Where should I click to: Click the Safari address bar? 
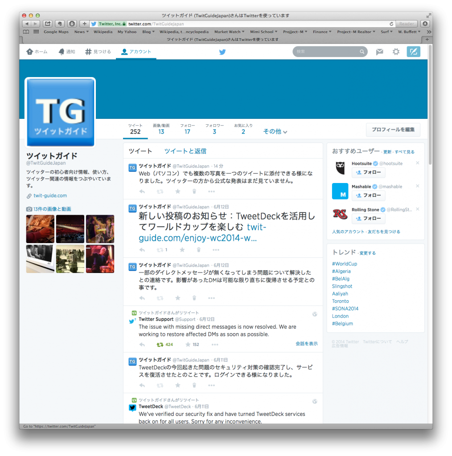tap(242, 24)
